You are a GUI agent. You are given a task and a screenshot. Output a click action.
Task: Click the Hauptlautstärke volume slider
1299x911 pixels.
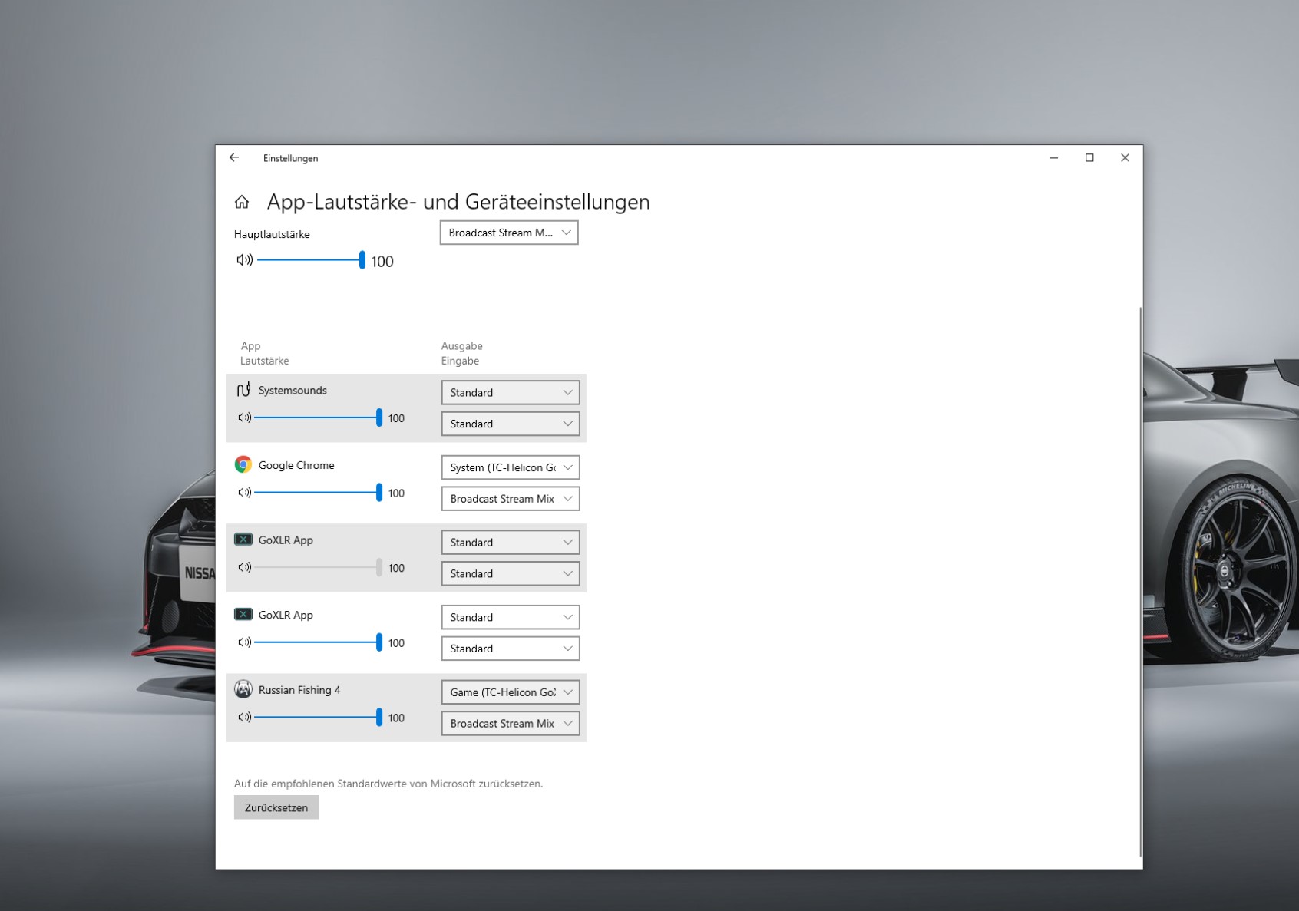(310, 260)
